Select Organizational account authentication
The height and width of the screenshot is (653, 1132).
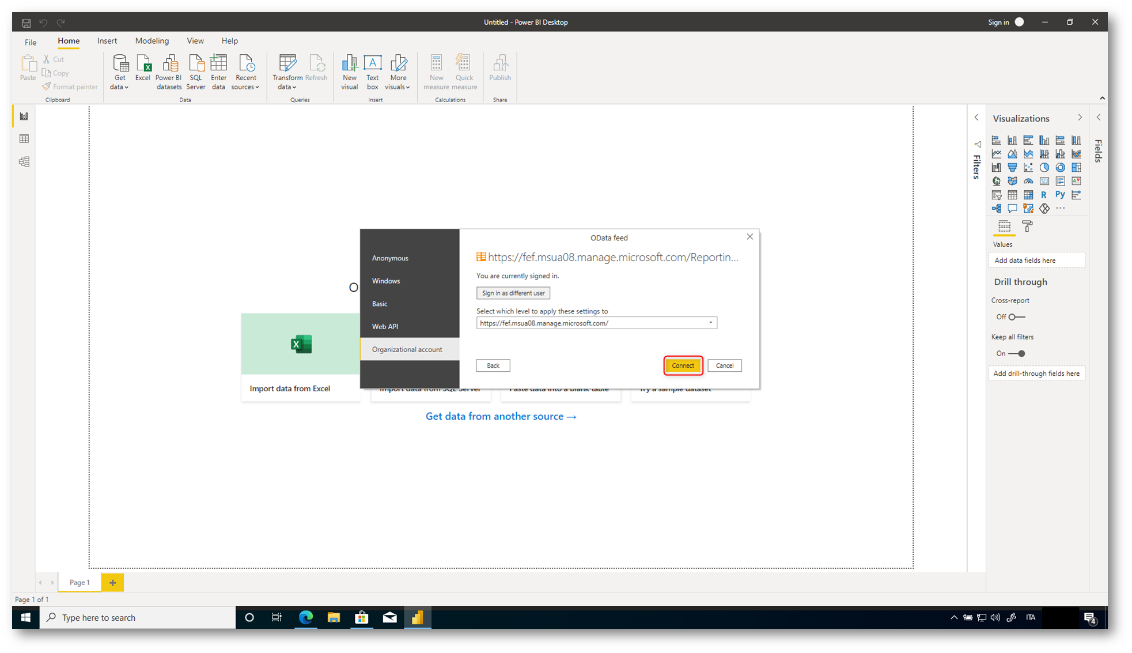410,349
